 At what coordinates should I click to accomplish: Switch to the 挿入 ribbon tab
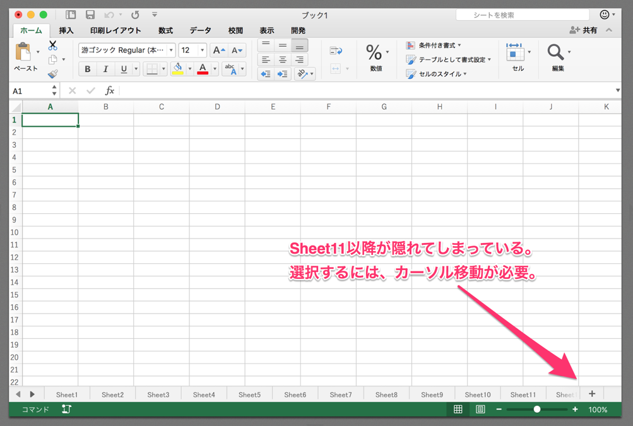coord(66,30)
